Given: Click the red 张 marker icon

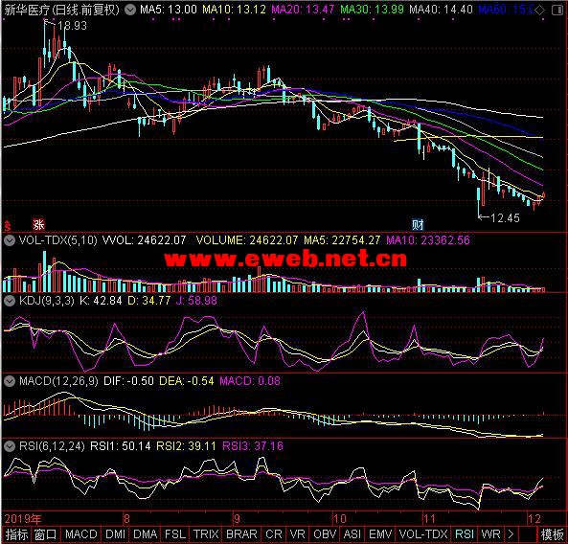Looking at the screenshot, I should (38, 224).
